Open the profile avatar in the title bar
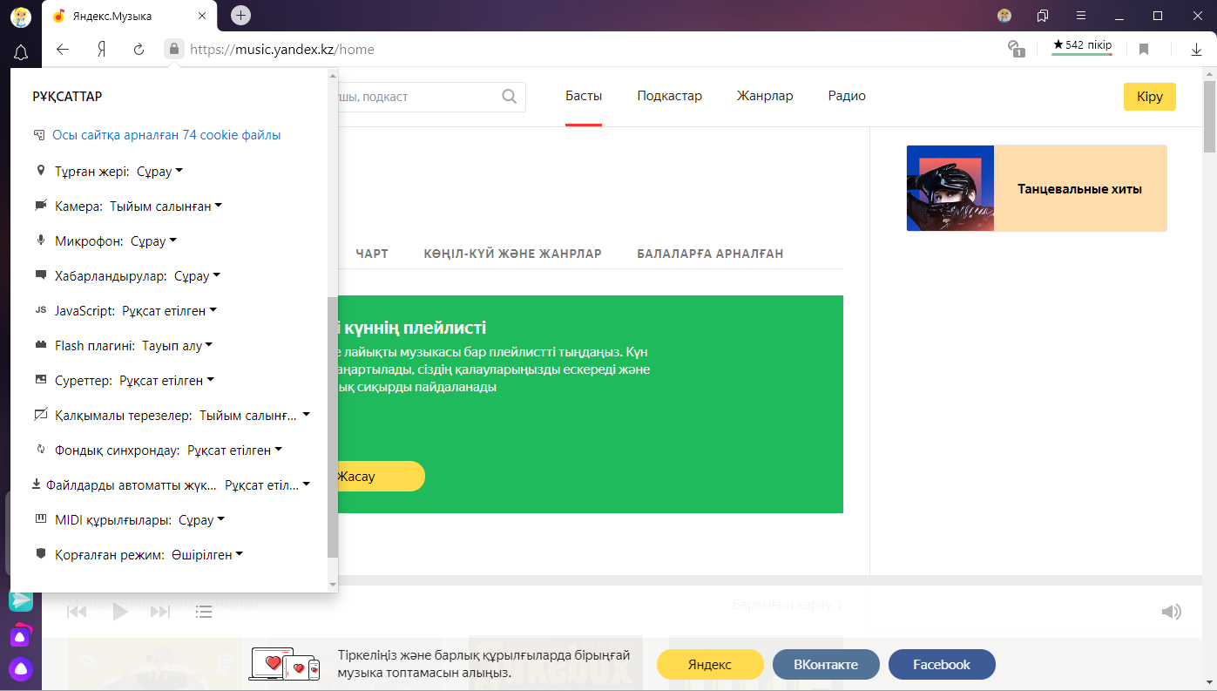 pyautogui.click(x=1004, y=16)
